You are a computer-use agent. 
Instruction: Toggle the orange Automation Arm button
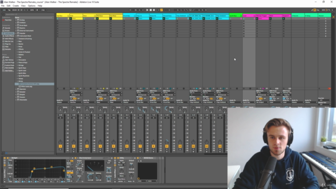tap(162, 10)
